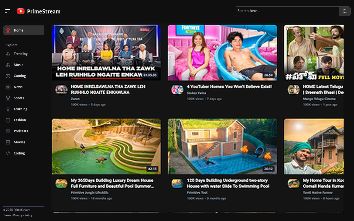This screenshot has height=221, width=354.
Task: Open the Stokes Twins channel avatar
Action: click(x=177, y=90)
